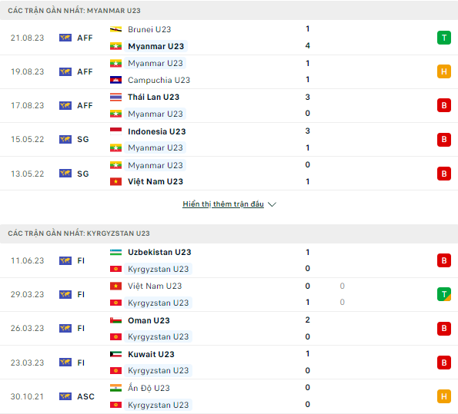Click the Ấn Độ U23 team name
Viewport: 458px width, 414px height.
coord(149,388)
